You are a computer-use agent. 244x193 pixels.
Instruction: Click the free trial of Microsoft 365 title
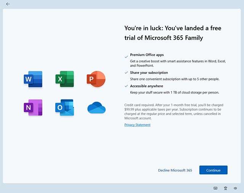coord(173,33)
